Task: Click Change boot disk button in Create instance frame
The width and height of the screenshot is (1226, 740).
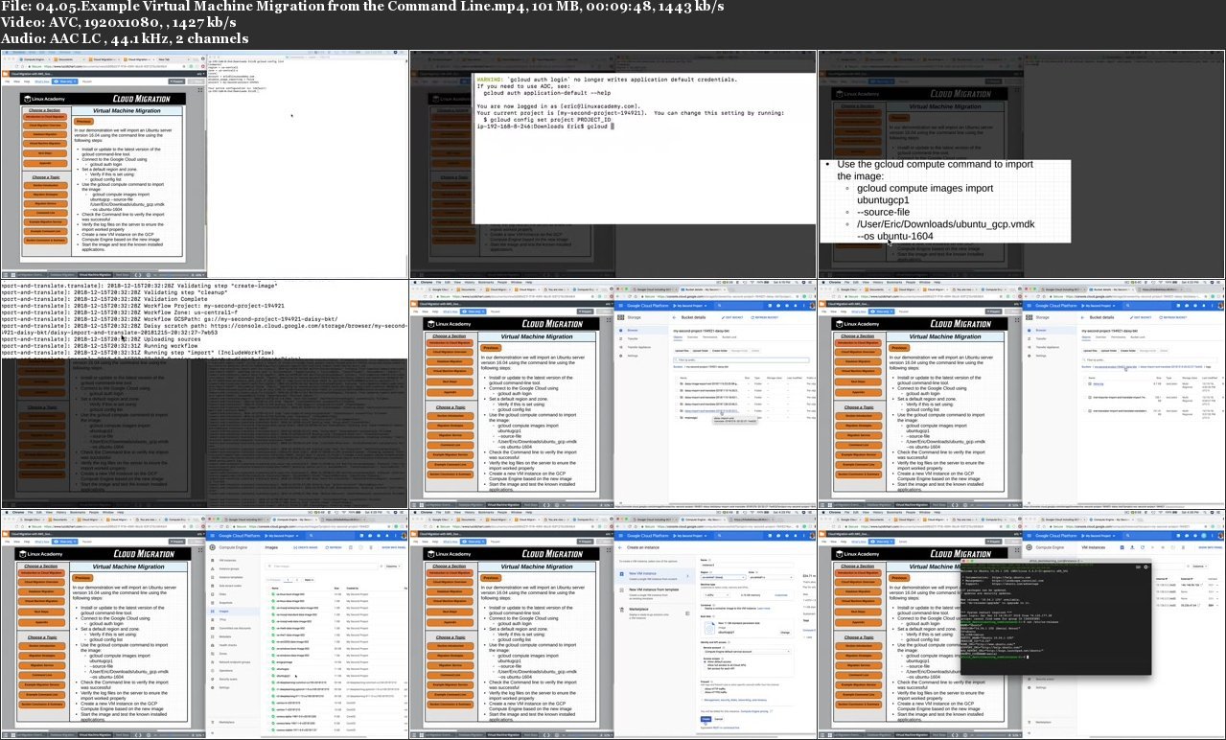Action: [785, 633]
